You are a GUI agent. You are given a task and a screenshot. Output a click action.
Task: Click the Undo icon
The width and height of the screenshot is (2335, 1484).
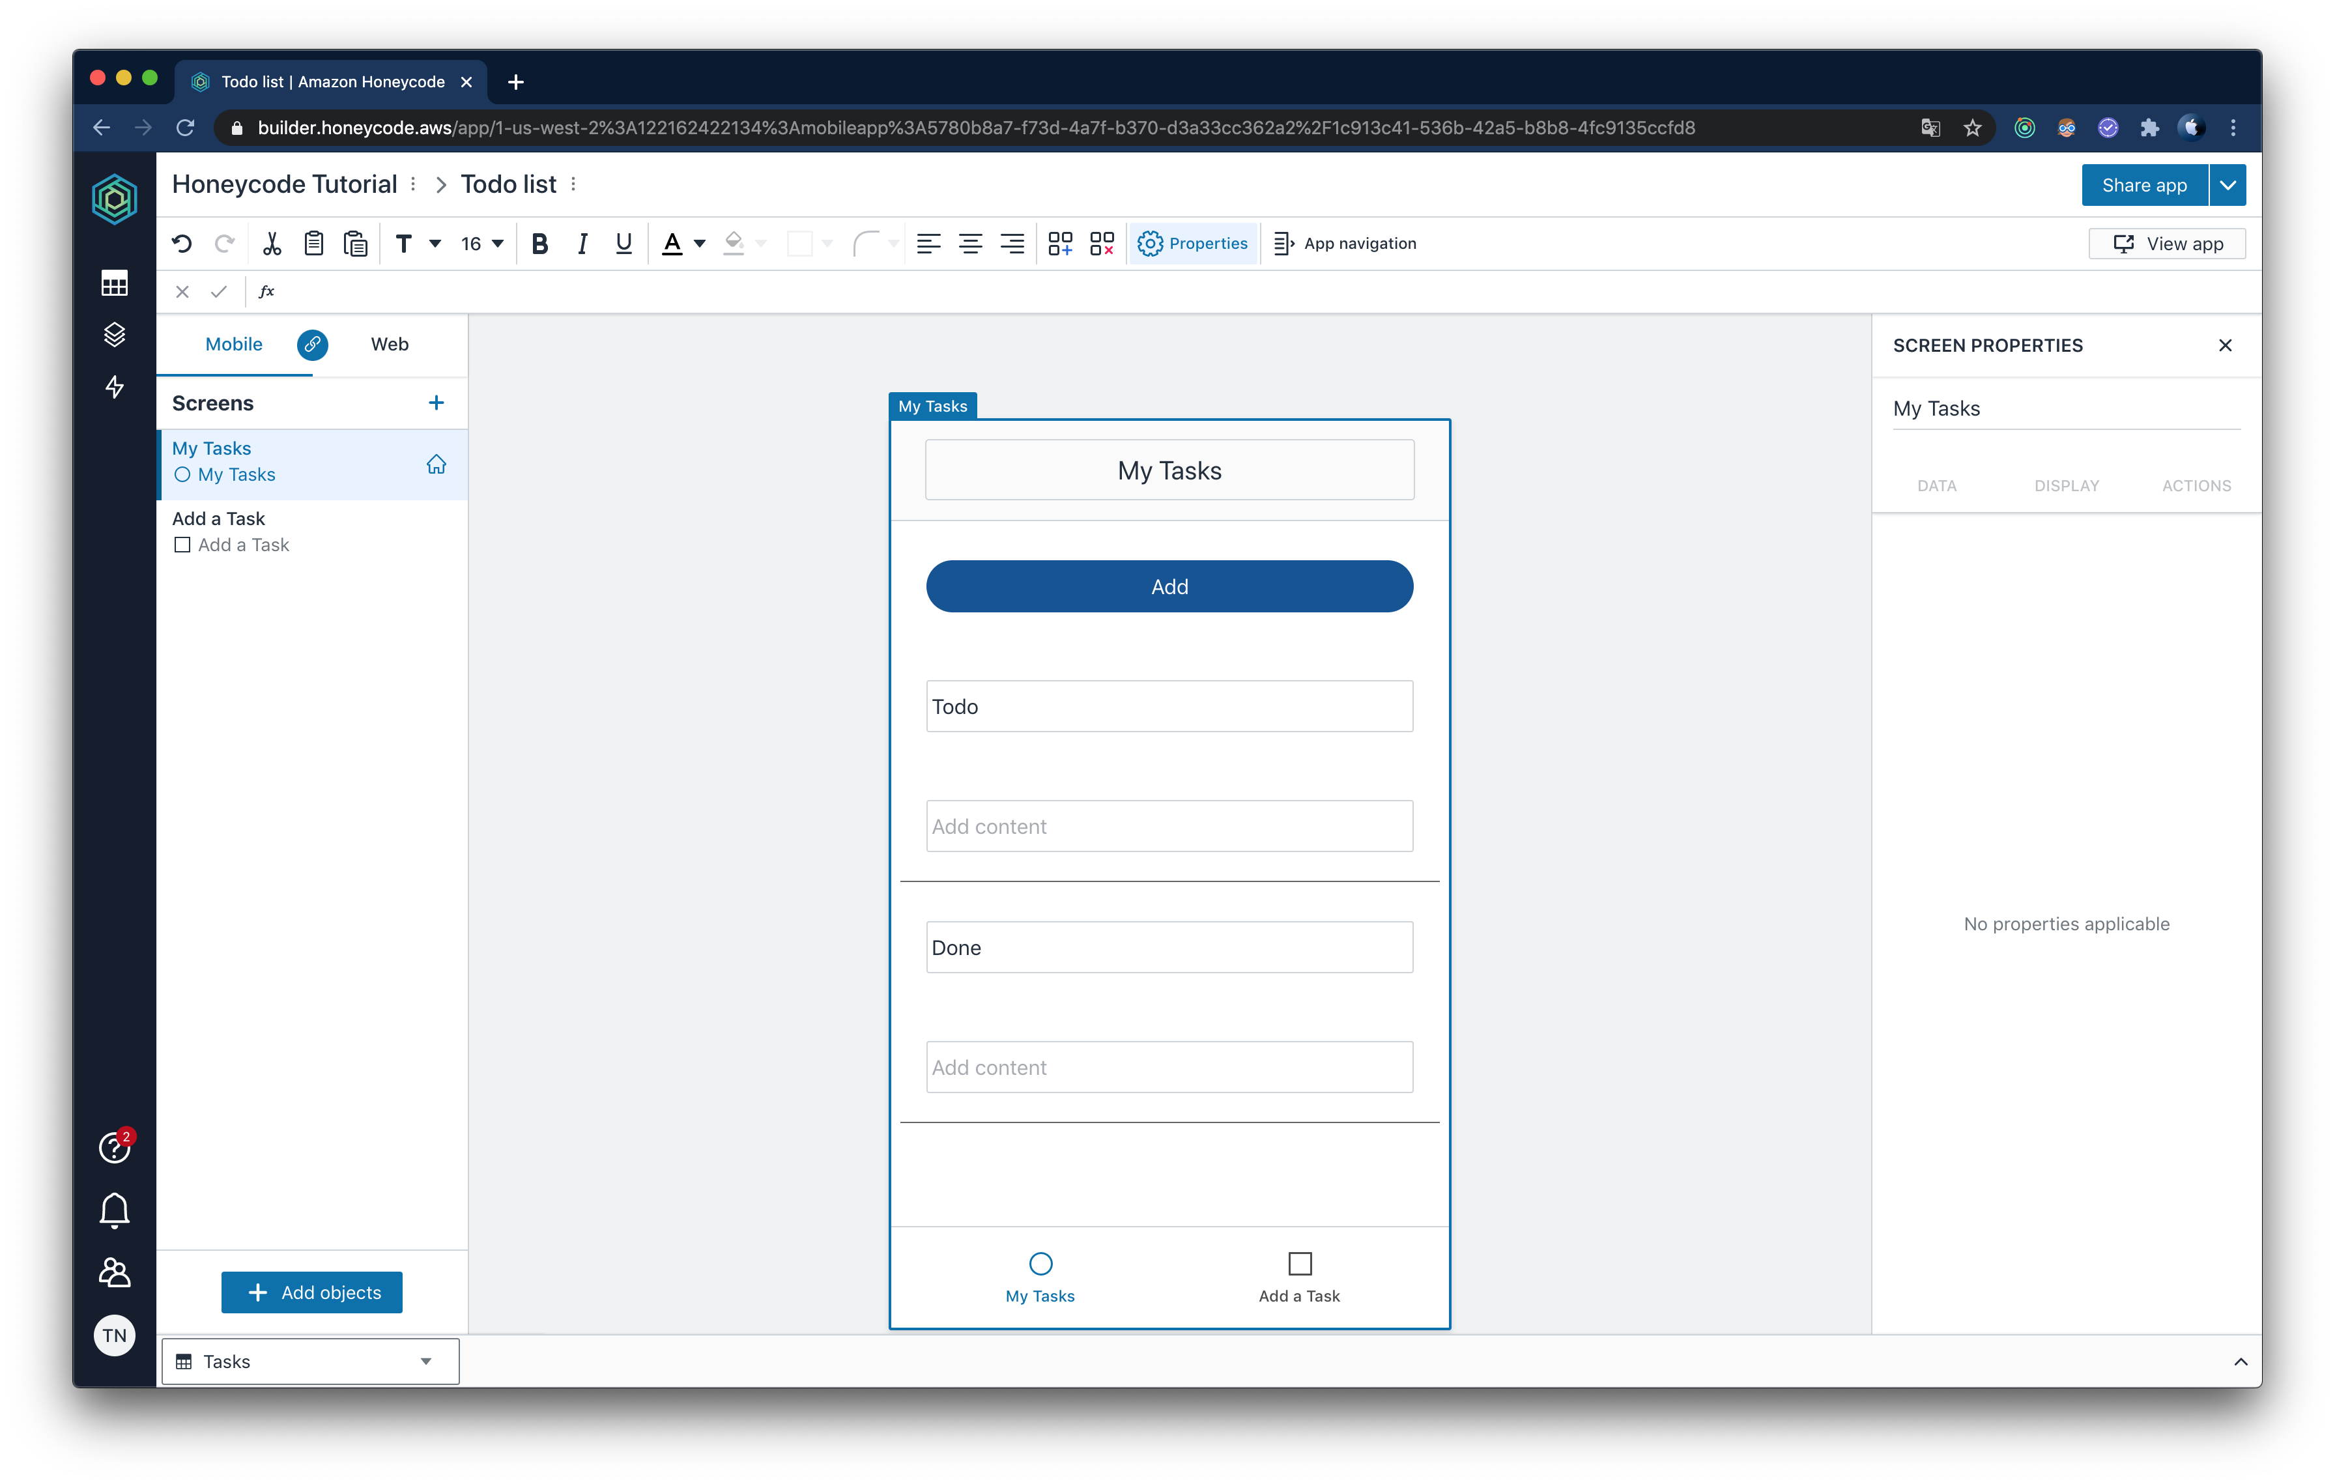click(x=181, y=243)
